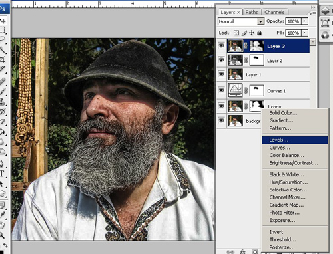Open the Layers panel options menu
Image resolution: width=333 pixels, height=254 pixels.
click(313, 14)
